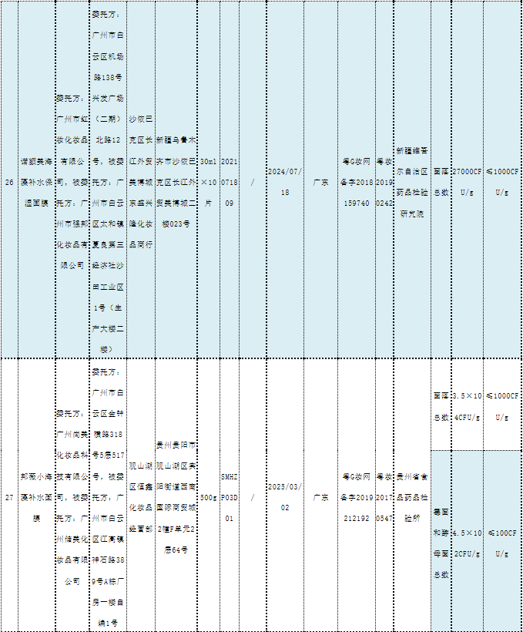Select the date 2025/03/02 cell
Image resolution: width=523 pixels, height=632 pixels.
pos(285,498)
